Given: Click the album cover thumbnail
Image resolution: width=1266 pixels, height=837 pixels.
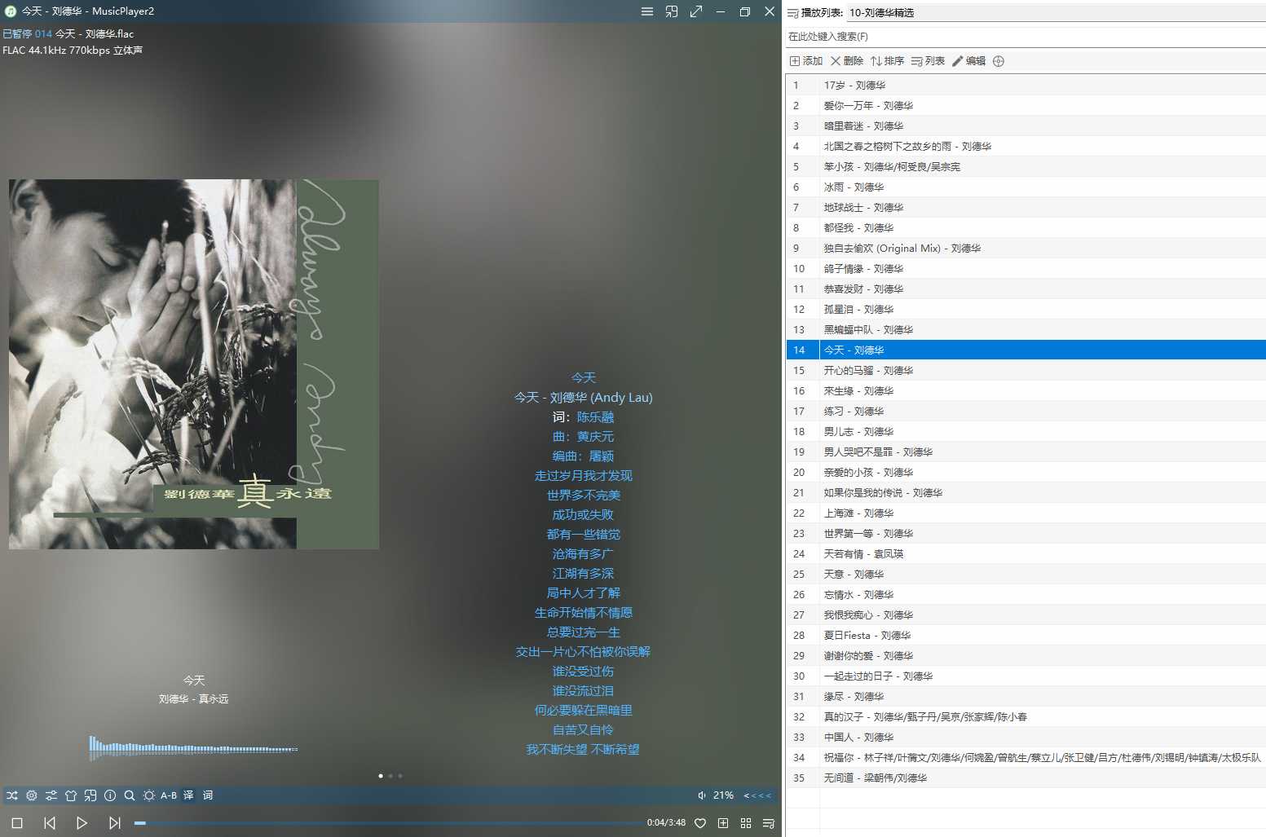Looking at the screenshot, I should [x=194, y=363].
